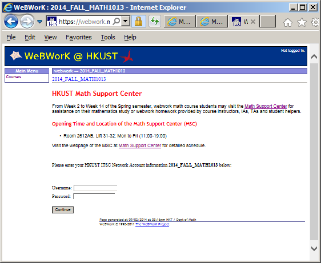Open The WeBWorK Project footer link

[153, 224]
